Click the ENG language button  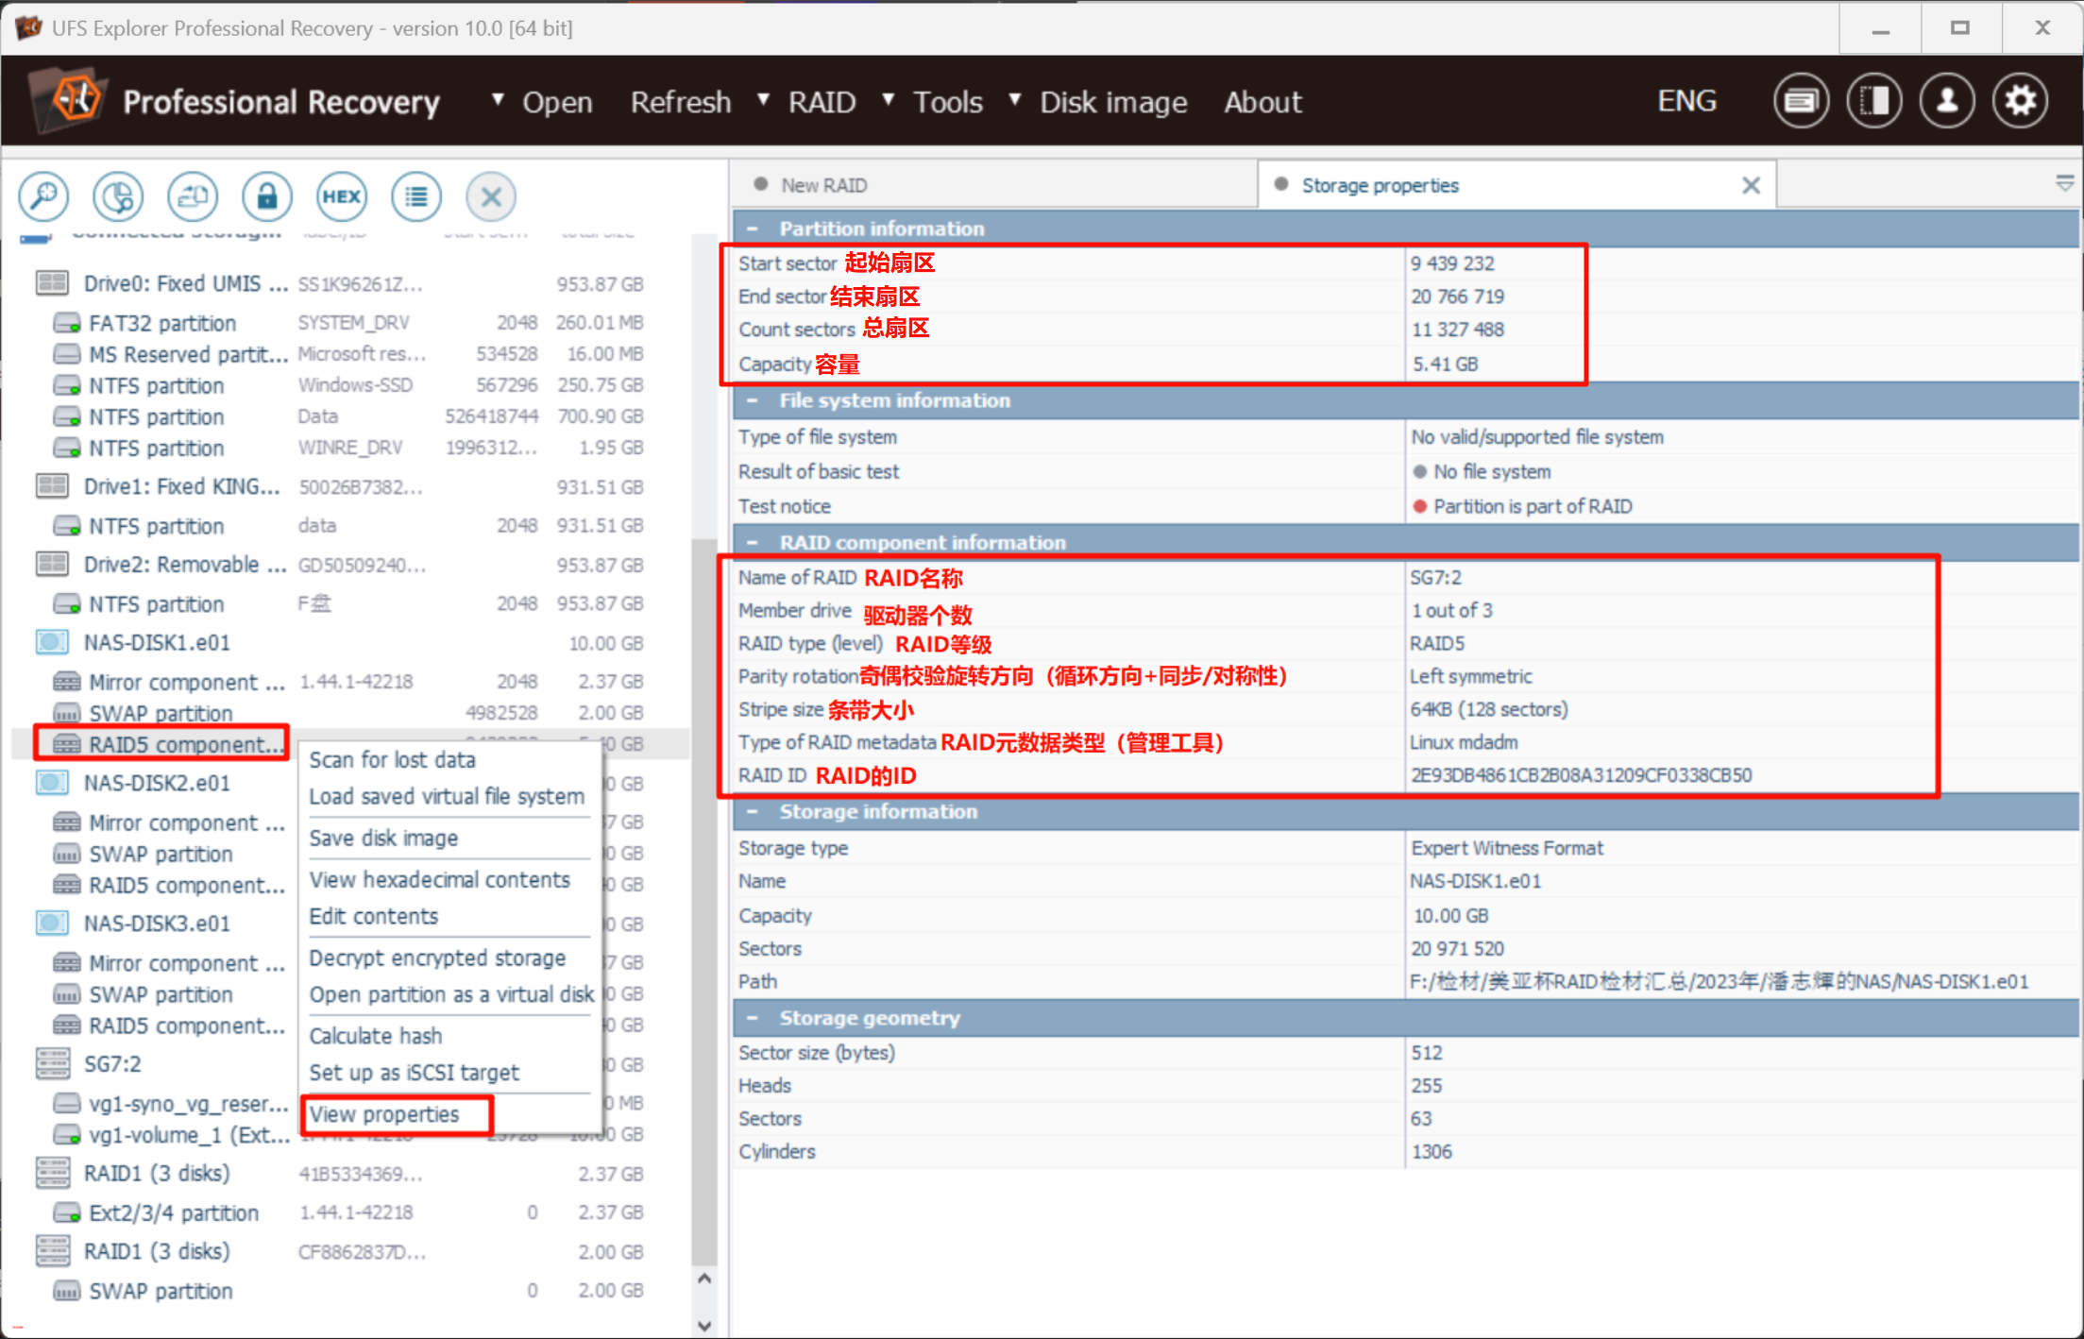click(1686, 101)
